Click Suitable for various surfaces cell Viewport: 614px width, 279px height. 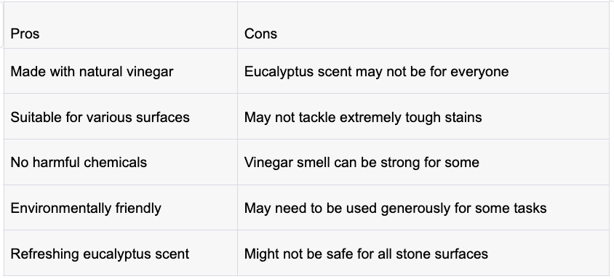(121, 116)
